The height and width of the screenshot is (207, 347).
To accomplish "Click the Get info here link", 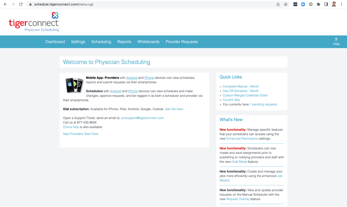I will pyautogui.click(x=174, y=109).
